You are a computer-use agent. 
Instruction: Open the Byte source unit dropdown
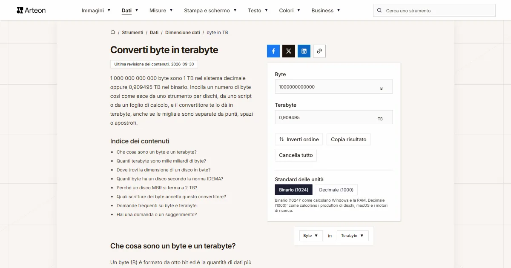coord(311,236)
